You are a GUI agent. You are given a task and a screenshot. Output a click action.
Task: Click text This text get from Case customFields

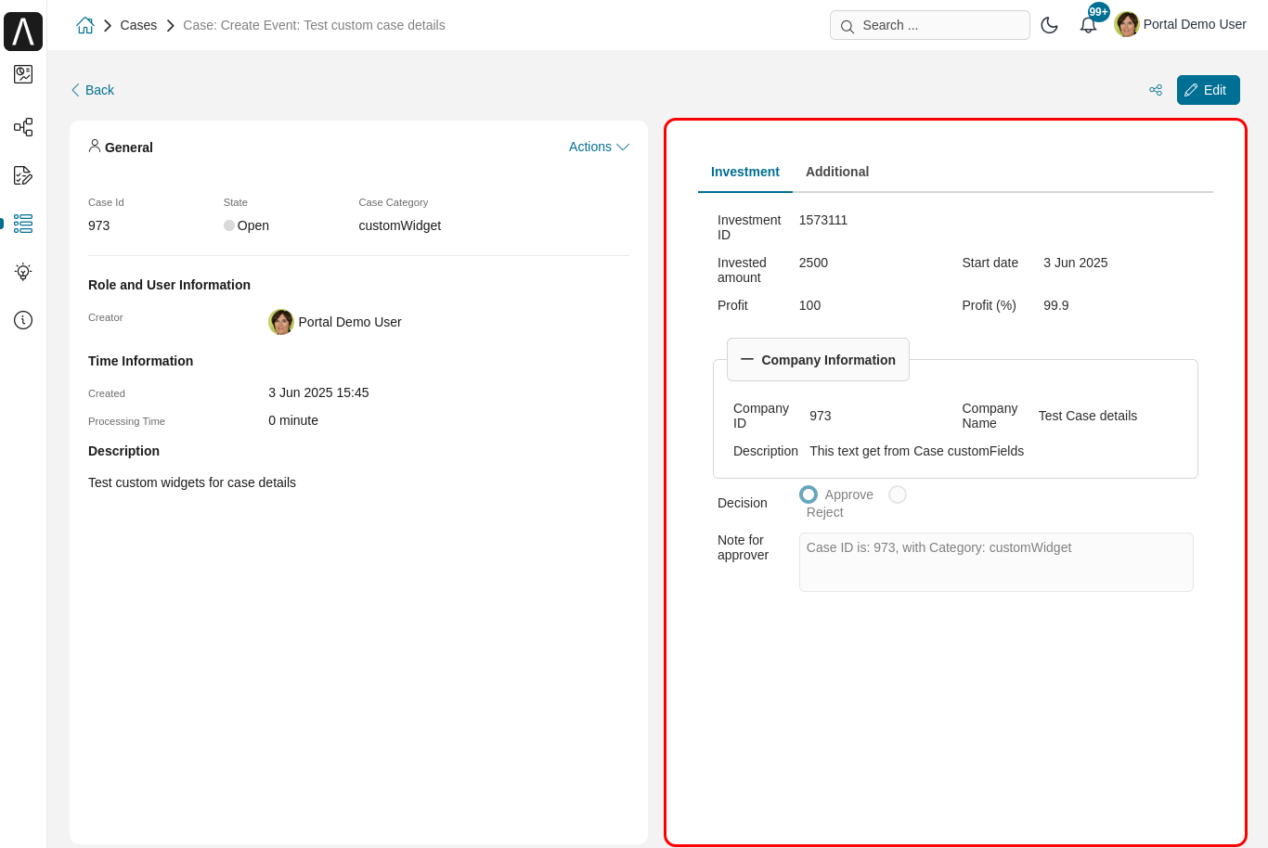(917, 451)
